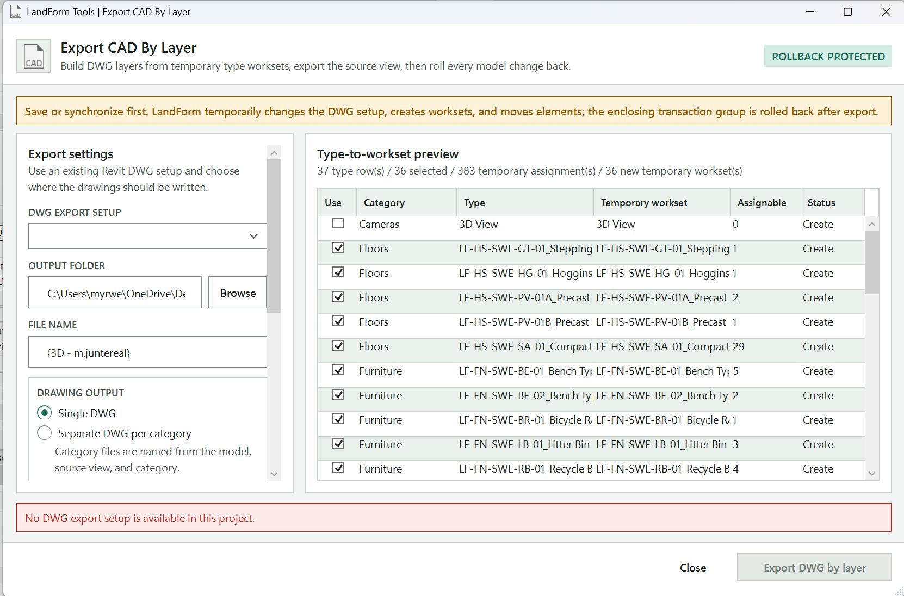The image size is (904, 596).
Task: Minimize the LandForm Tools window
Action: coord(810,12)
